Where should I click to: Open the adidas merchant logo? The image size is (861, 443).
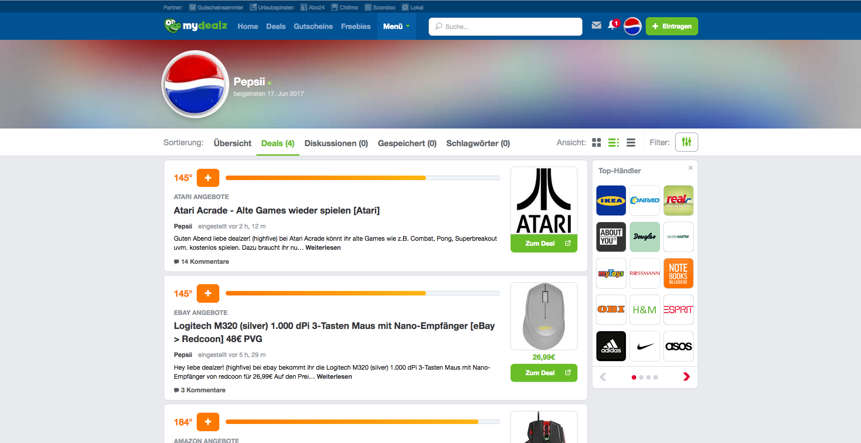tap(611, 346)
